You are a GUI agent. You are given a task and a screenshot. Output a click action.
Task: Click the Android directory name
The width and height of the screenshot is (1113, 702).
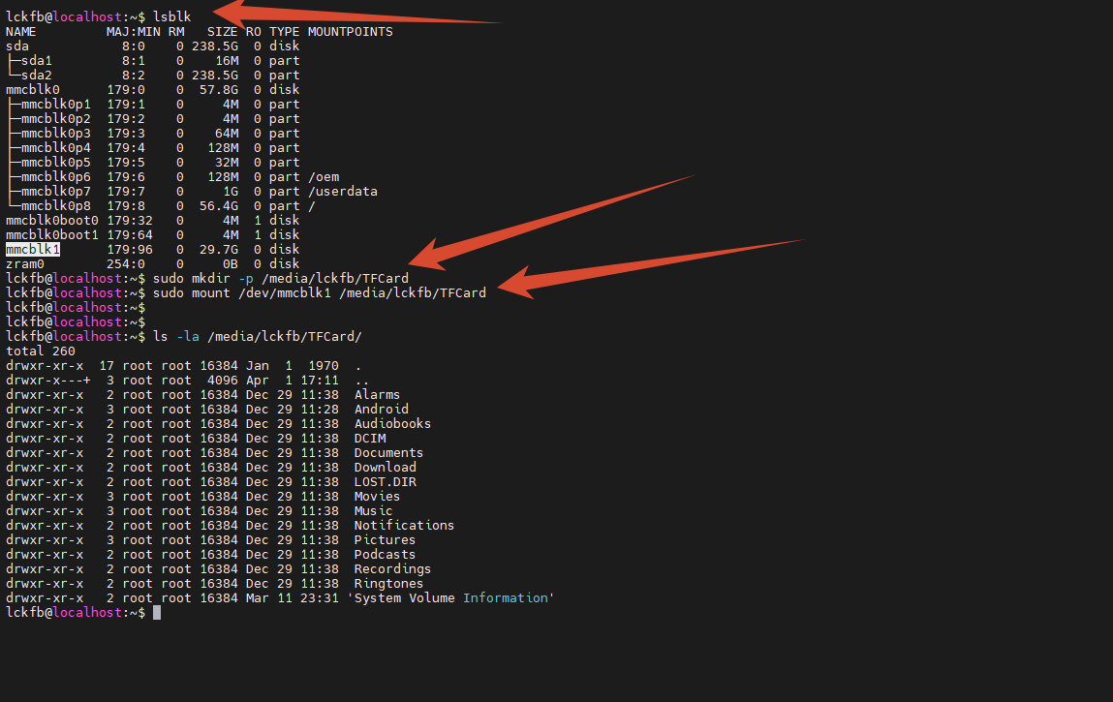tap(381, 409)
